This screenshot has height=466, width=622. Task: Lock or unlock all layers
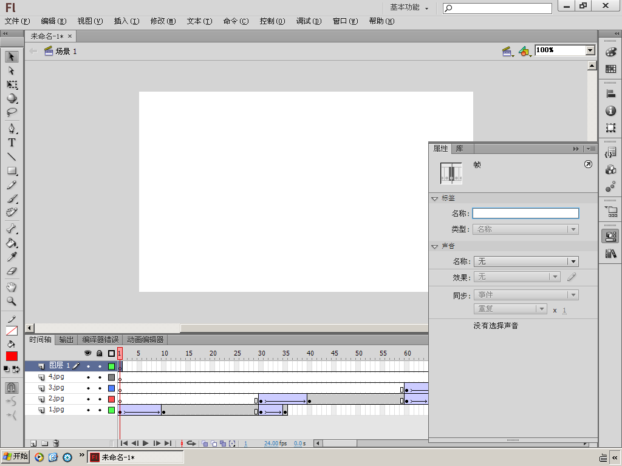pos(100,353)
